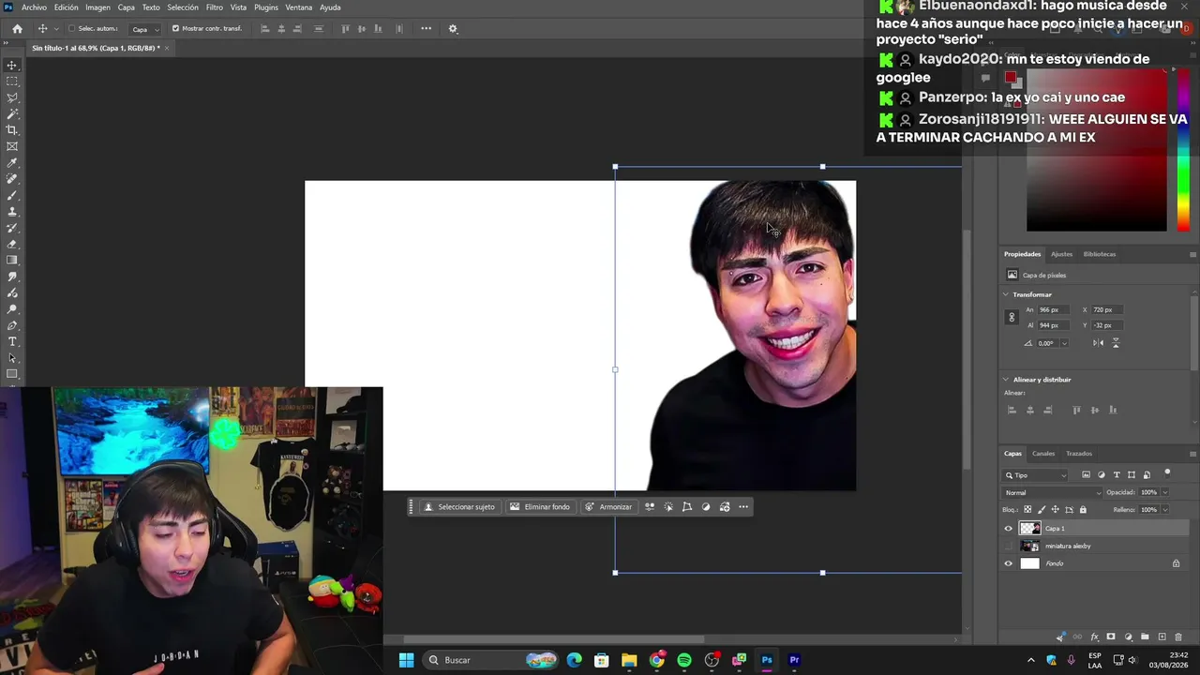Switch to the Ajustes tab
1200x675 pixels.
tap(1061, 254)
